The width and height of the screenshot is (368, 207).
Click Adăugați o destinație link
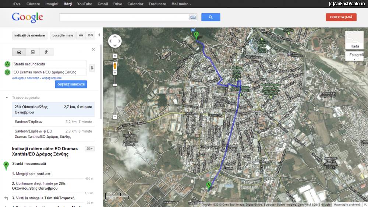point(26,78)
